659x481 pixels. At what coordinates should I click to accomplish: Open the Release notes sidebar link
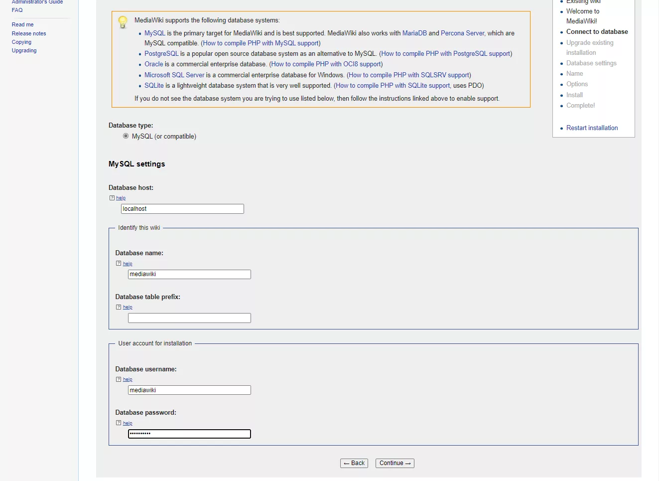(29, 33)
